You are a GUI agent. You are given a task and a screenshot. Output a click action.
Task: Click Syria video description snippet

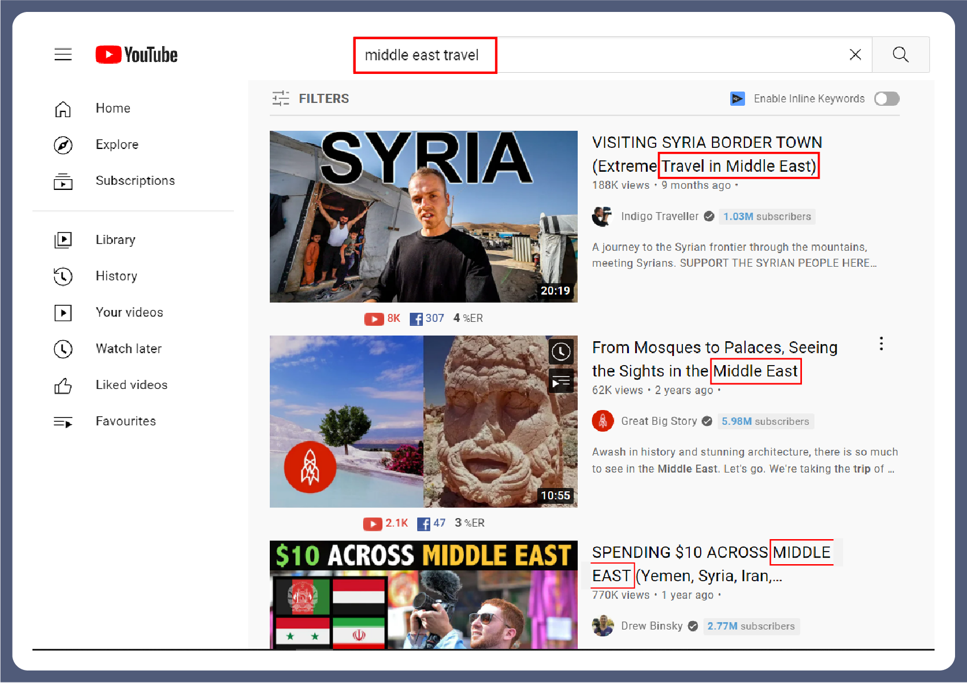coord(734,255)
